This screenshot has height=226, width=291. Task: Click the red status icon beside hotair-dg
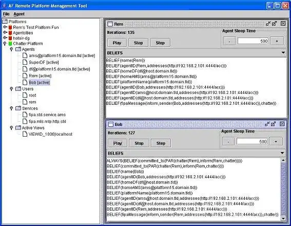point(10,38)
